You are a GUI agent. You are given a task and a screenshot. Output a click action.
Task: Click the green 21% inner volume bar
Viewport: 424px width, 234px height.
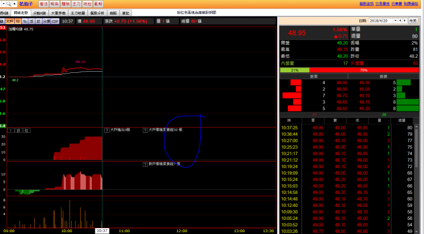tap(295, 70)
